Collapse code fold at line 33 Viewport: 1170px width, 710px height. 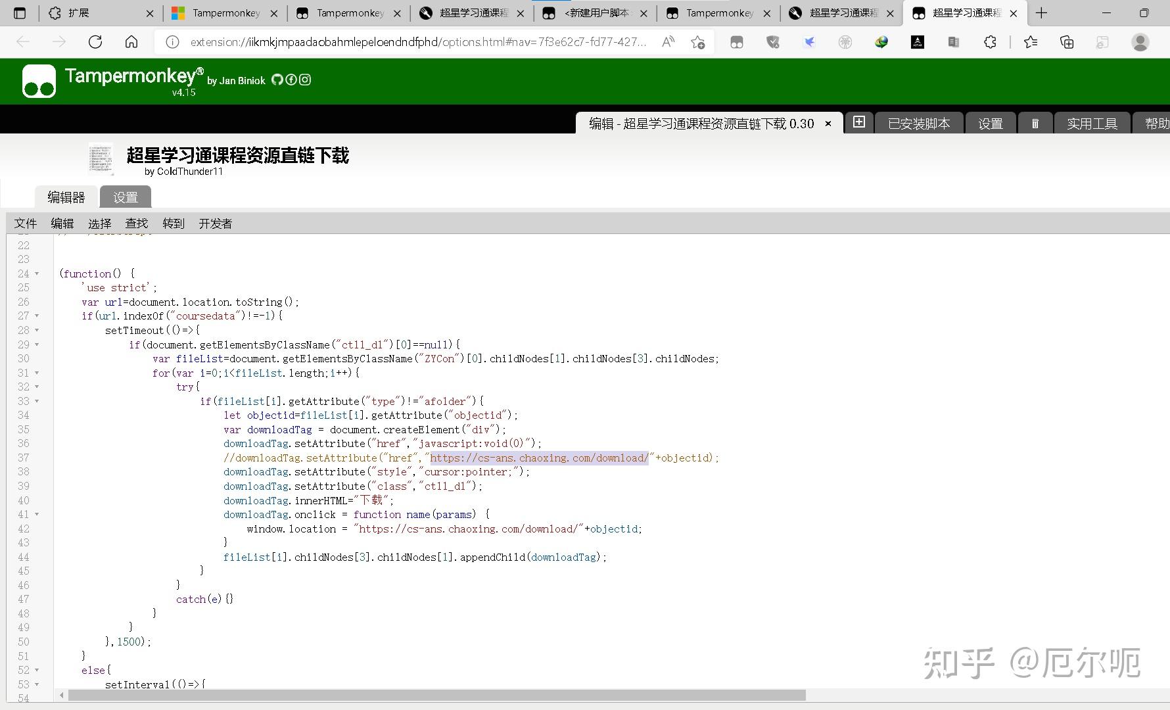(37, 401)
